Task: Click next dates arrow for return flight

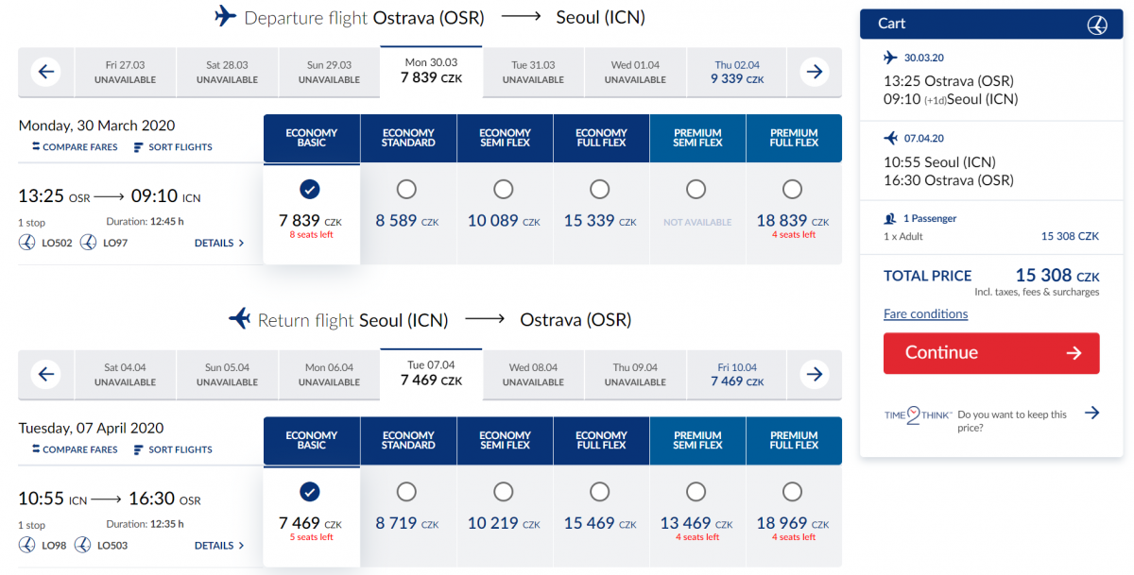Action: [814, 375]
